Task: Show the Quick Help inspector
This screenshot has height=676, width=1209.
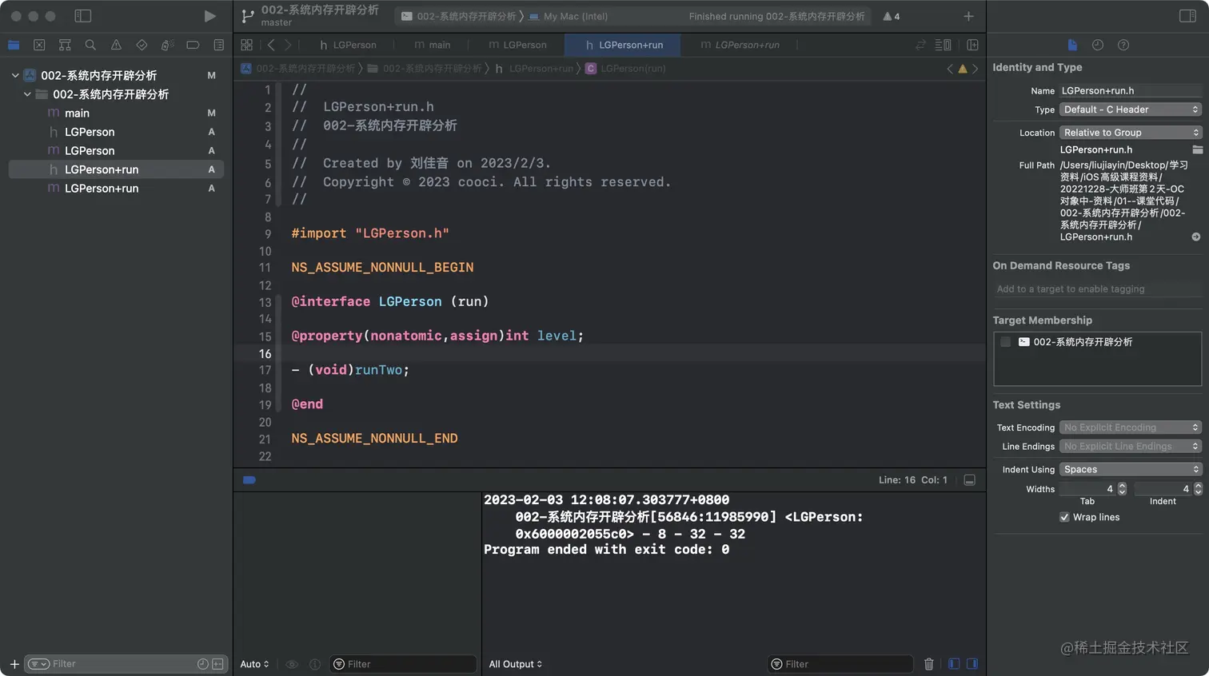Action: [x=1123, y=45]
